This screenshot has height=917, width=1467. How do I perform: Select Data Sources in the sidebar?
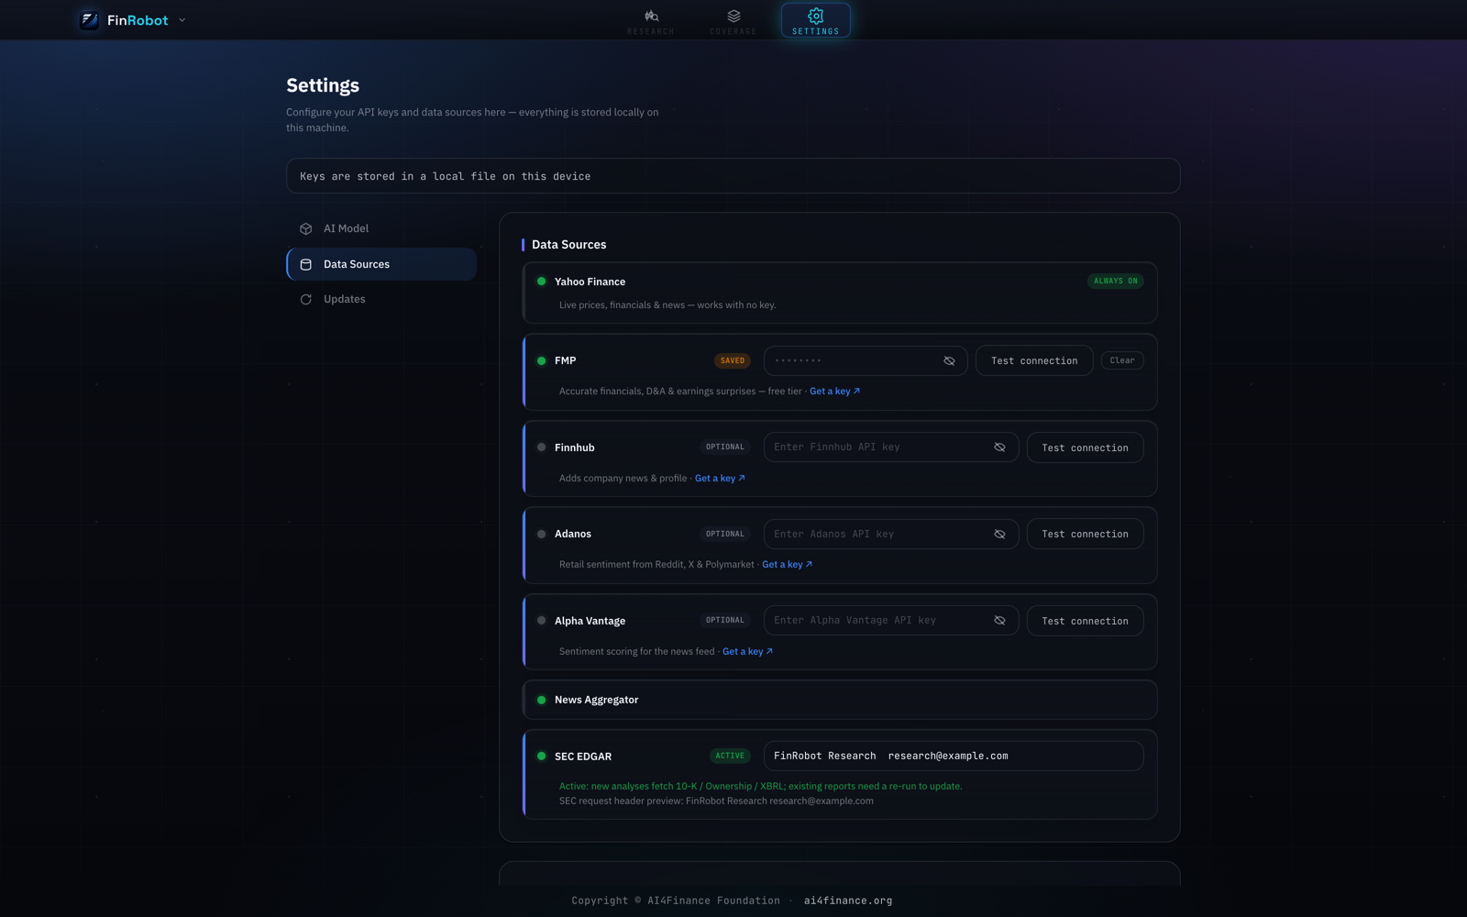(381, 264)
